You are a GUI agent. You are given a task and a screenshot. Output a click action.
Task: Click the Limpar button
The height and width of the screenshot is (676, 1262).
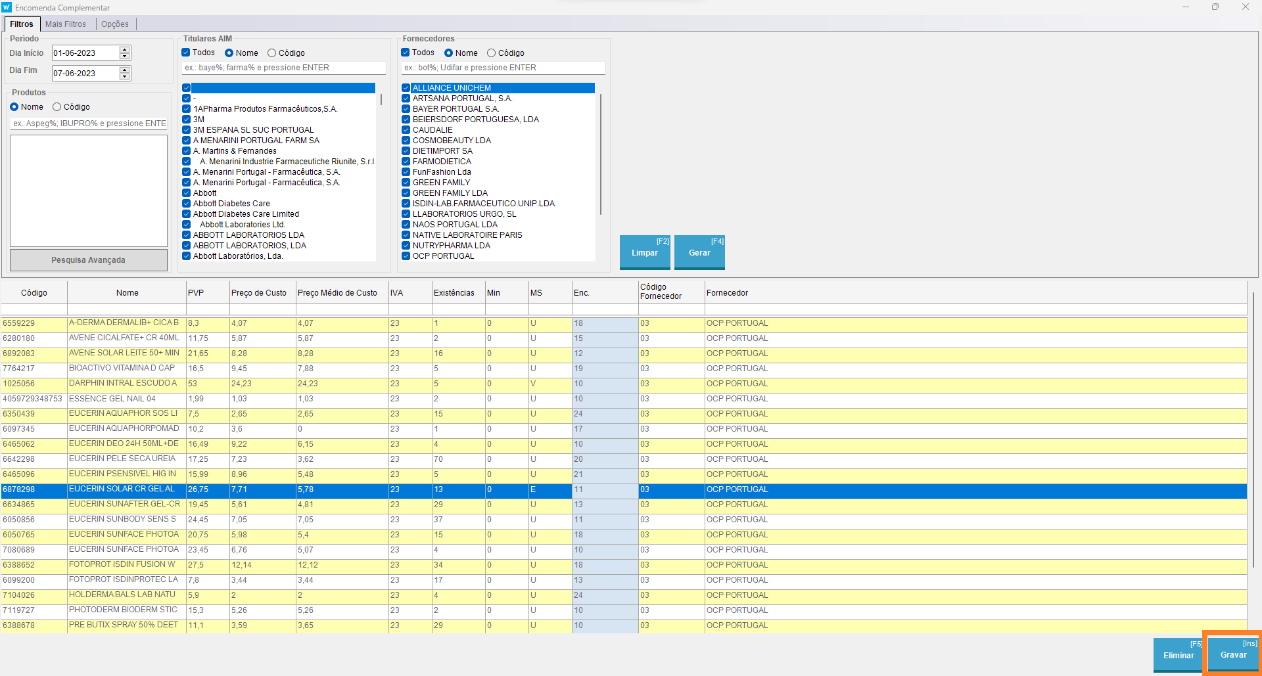(x=644, y=252)
